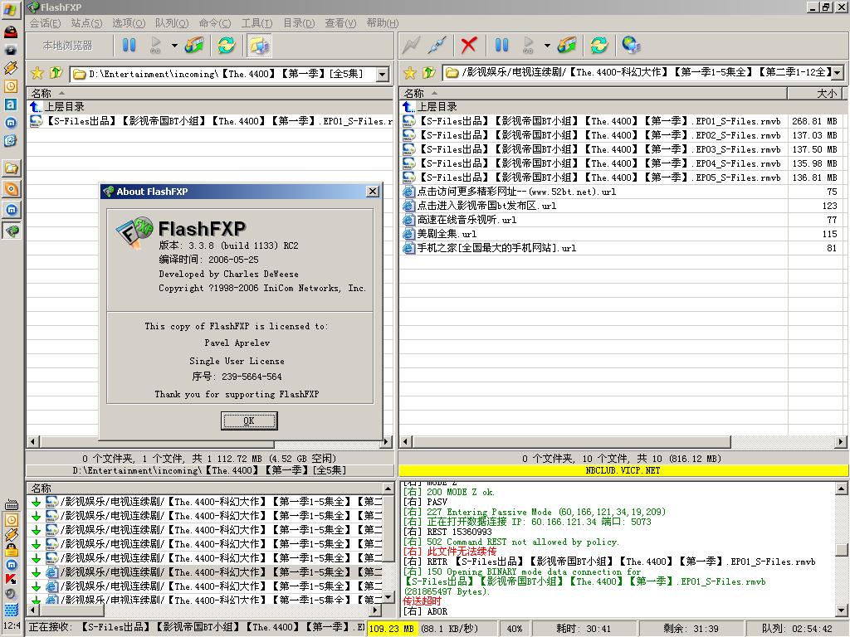The image size is (850, 637).
Task: Select the 美剧全集.url file
Action: [x=447, y=234]
